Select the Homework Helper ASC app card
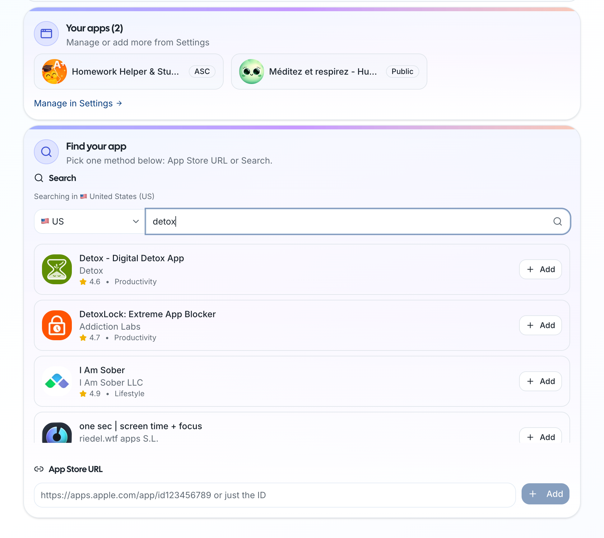This screenshot has height=538, width=604. 128,72
